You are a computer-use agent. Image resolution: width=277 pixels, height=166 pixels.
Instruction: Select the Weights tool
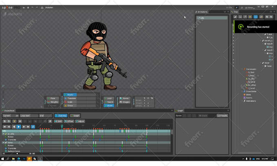point(53,102)
